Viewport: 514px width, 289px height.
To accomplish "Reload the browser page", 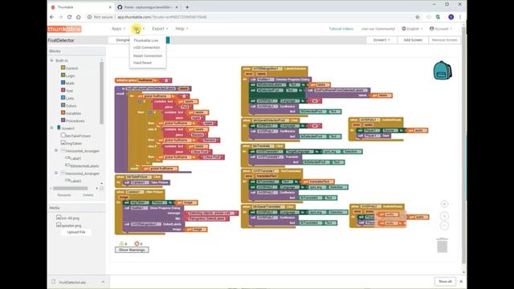I will click(70, 17).
